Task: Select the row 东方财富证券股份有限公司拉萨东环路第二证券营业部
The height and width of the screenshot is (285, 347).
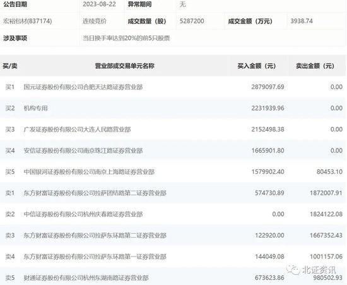Action: tap(173, 235)
